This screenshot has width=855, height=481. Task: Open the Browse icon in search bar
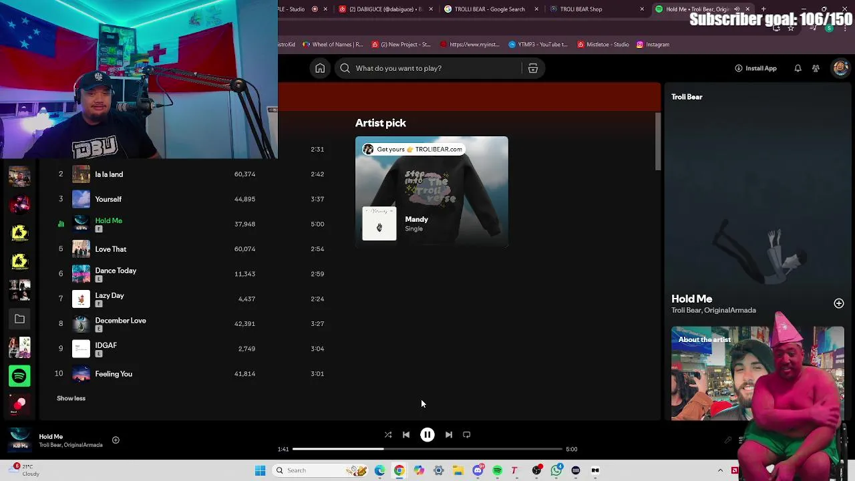(x=533, y=68)
